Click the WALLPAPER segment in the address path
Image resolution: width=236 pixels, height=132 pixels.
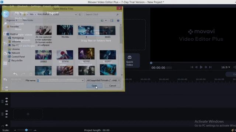pos(43,14)
